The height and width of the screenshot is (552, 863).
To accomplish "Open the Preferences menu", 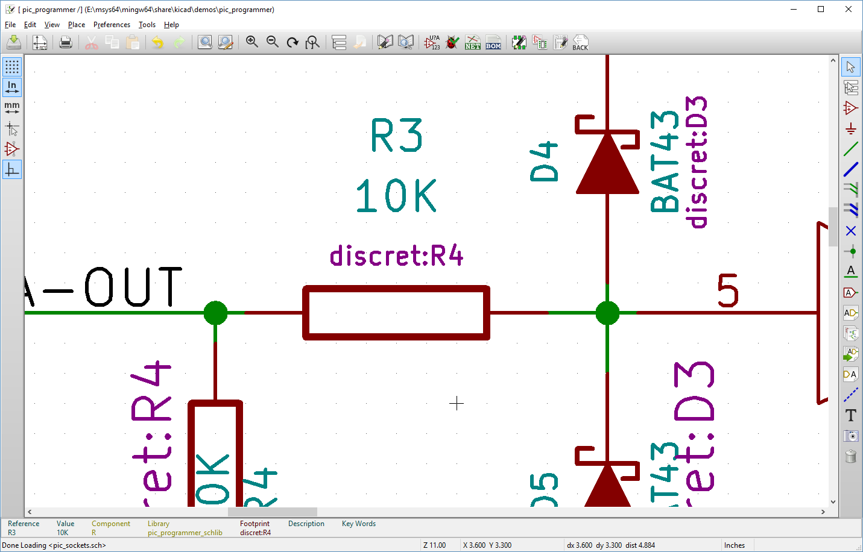I will click(112, 25).
